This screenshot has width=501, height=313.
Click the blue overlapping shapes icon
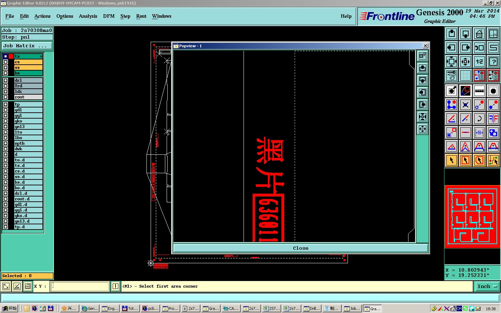pos(493,133)
